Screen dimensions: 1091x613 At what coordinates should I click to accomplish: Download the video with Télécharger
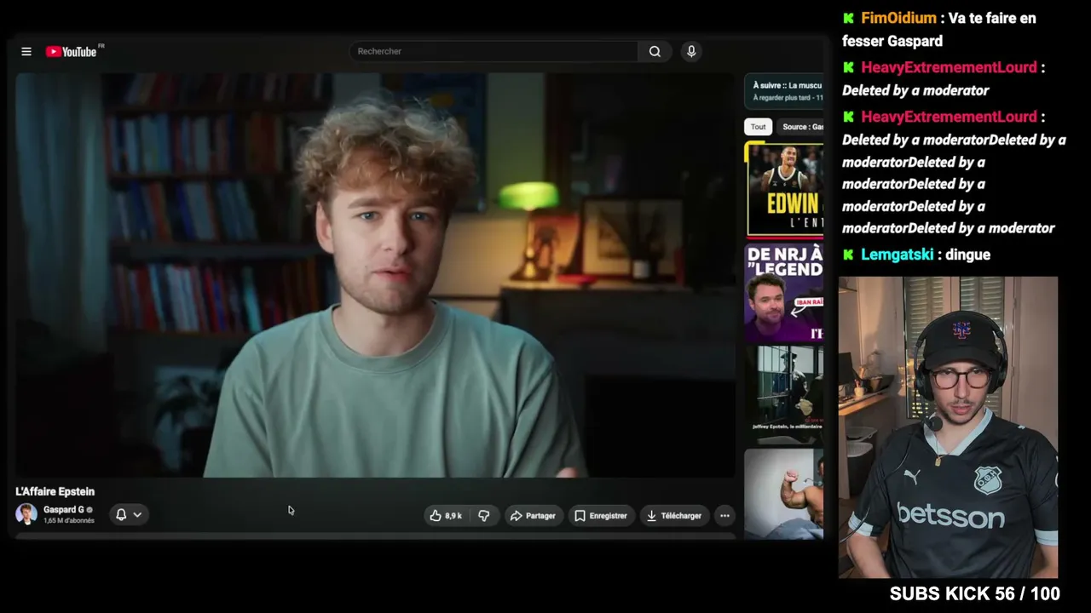pos(673,515)
